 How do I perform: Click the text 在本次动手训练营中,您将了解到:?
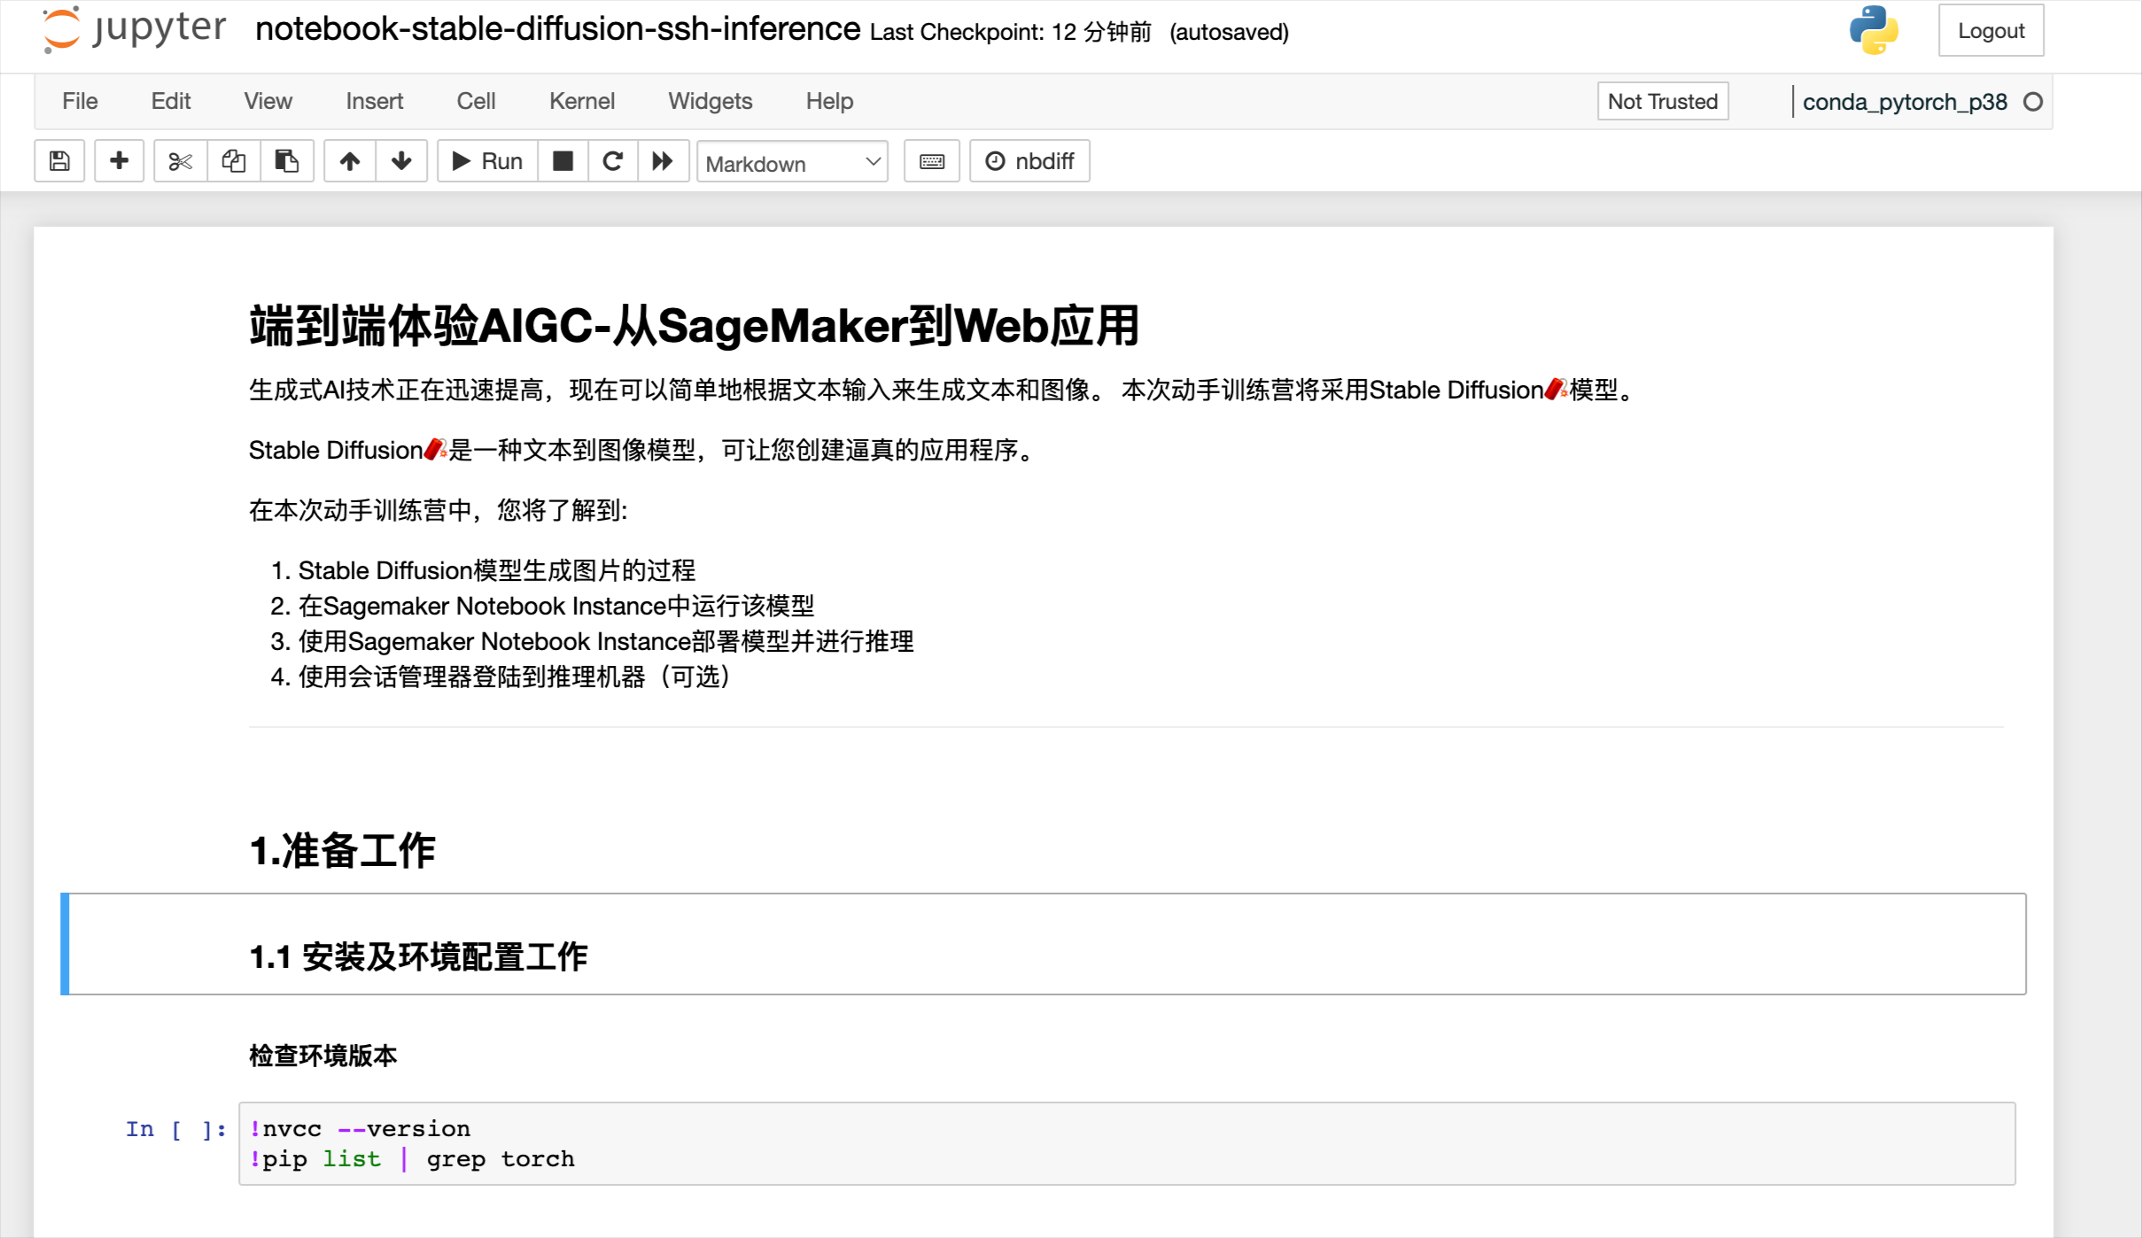[438, 510]
